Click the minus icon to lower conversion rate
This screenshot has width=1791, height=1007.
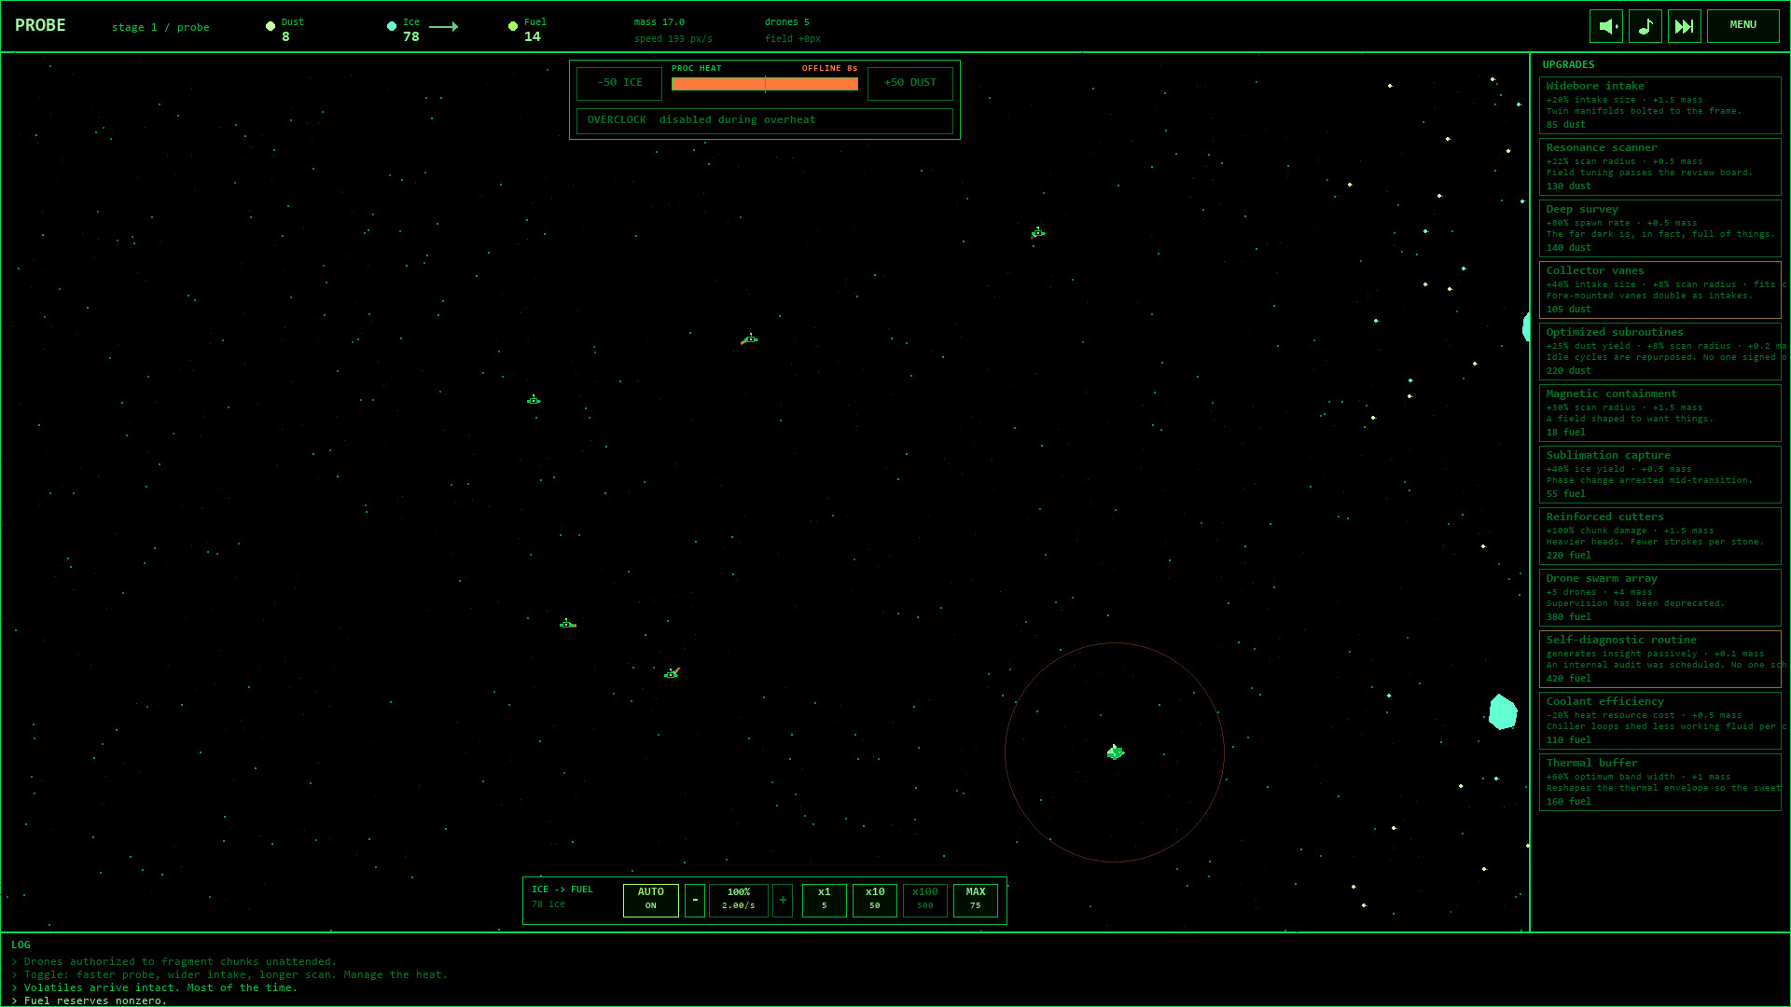(x=695, y=900)
